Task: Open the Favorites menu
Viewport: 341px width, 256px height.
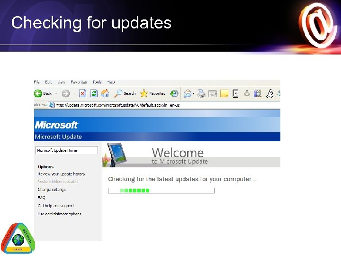Action: coord(79,82)
